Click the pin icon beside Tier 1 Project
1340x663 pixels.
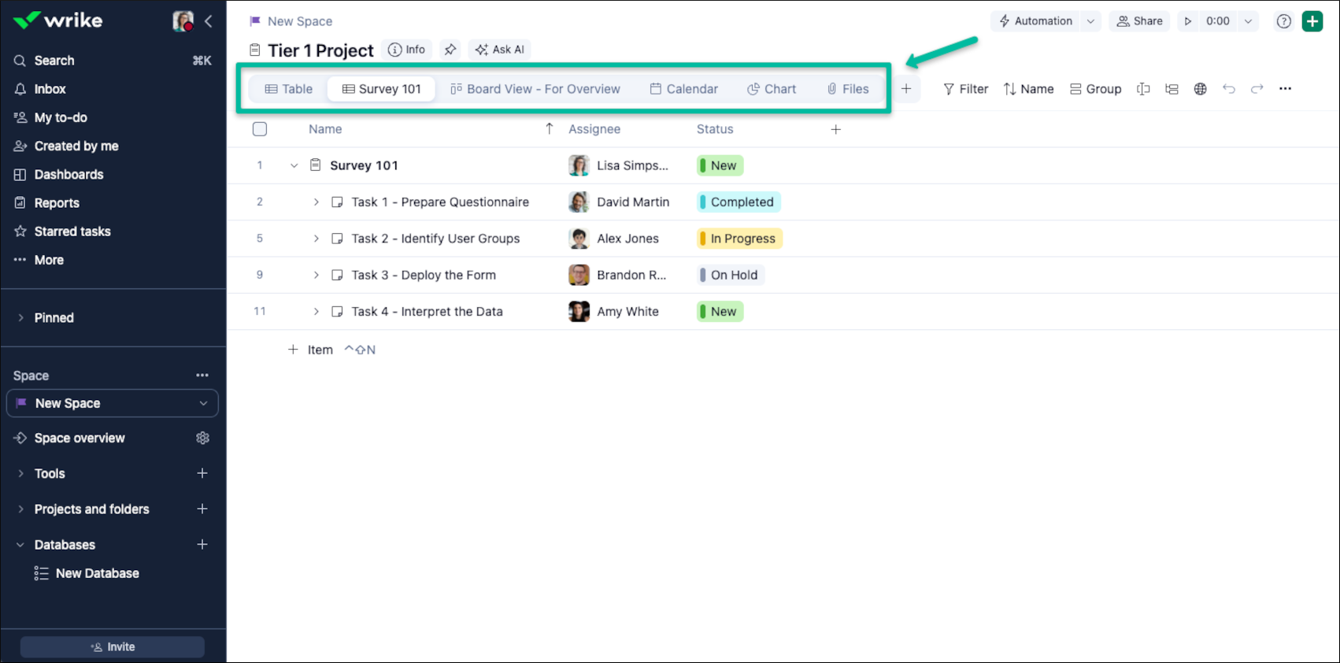(x=450, y=50)
